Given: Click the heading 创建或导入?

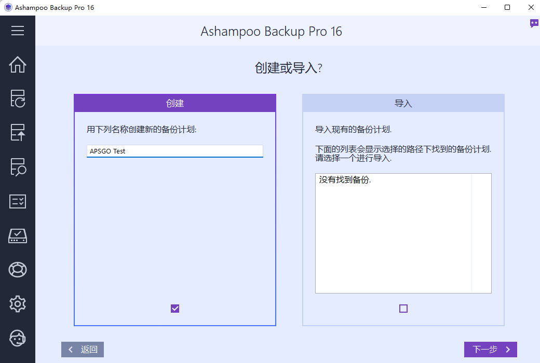Looking at the screenshot, I should tap(289, 68).
